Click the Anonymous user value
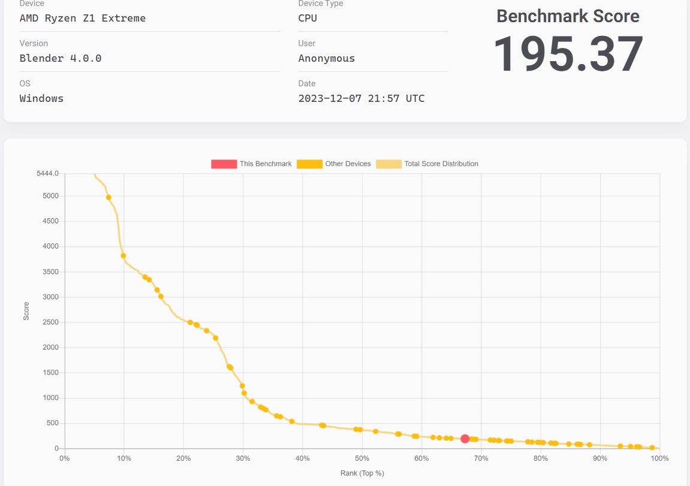 tap(327, 58)
